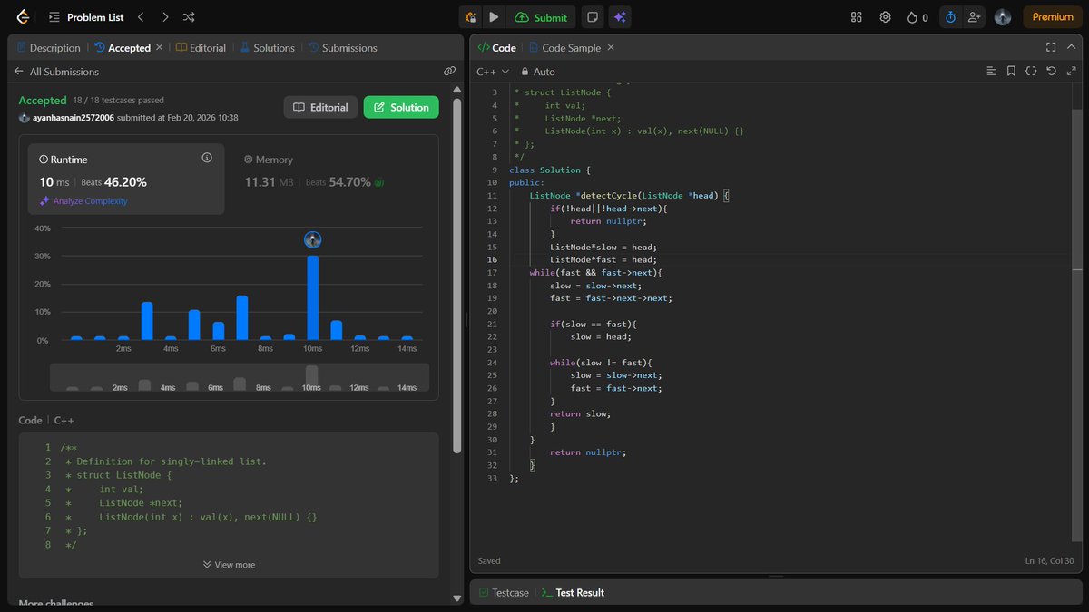The height and width of the screenshot is (612, 1089).
Task: Close the Accepted tab
Action: click(160, 48)
